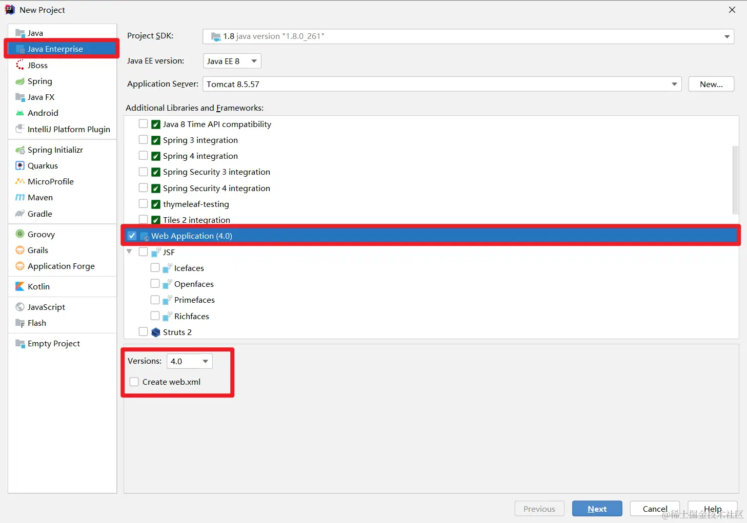The width and height of the screenshot is (747, 523).
Task: Click the Grails orange icon
Action: (20, 250)
